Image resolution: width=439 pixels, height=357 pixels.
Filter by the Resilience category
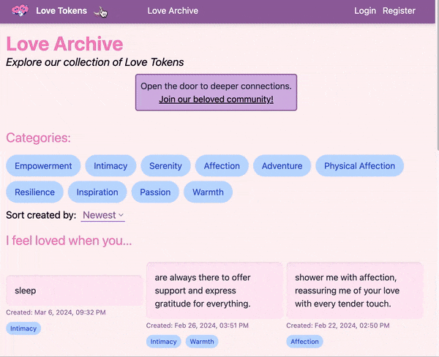coord(34,192)
